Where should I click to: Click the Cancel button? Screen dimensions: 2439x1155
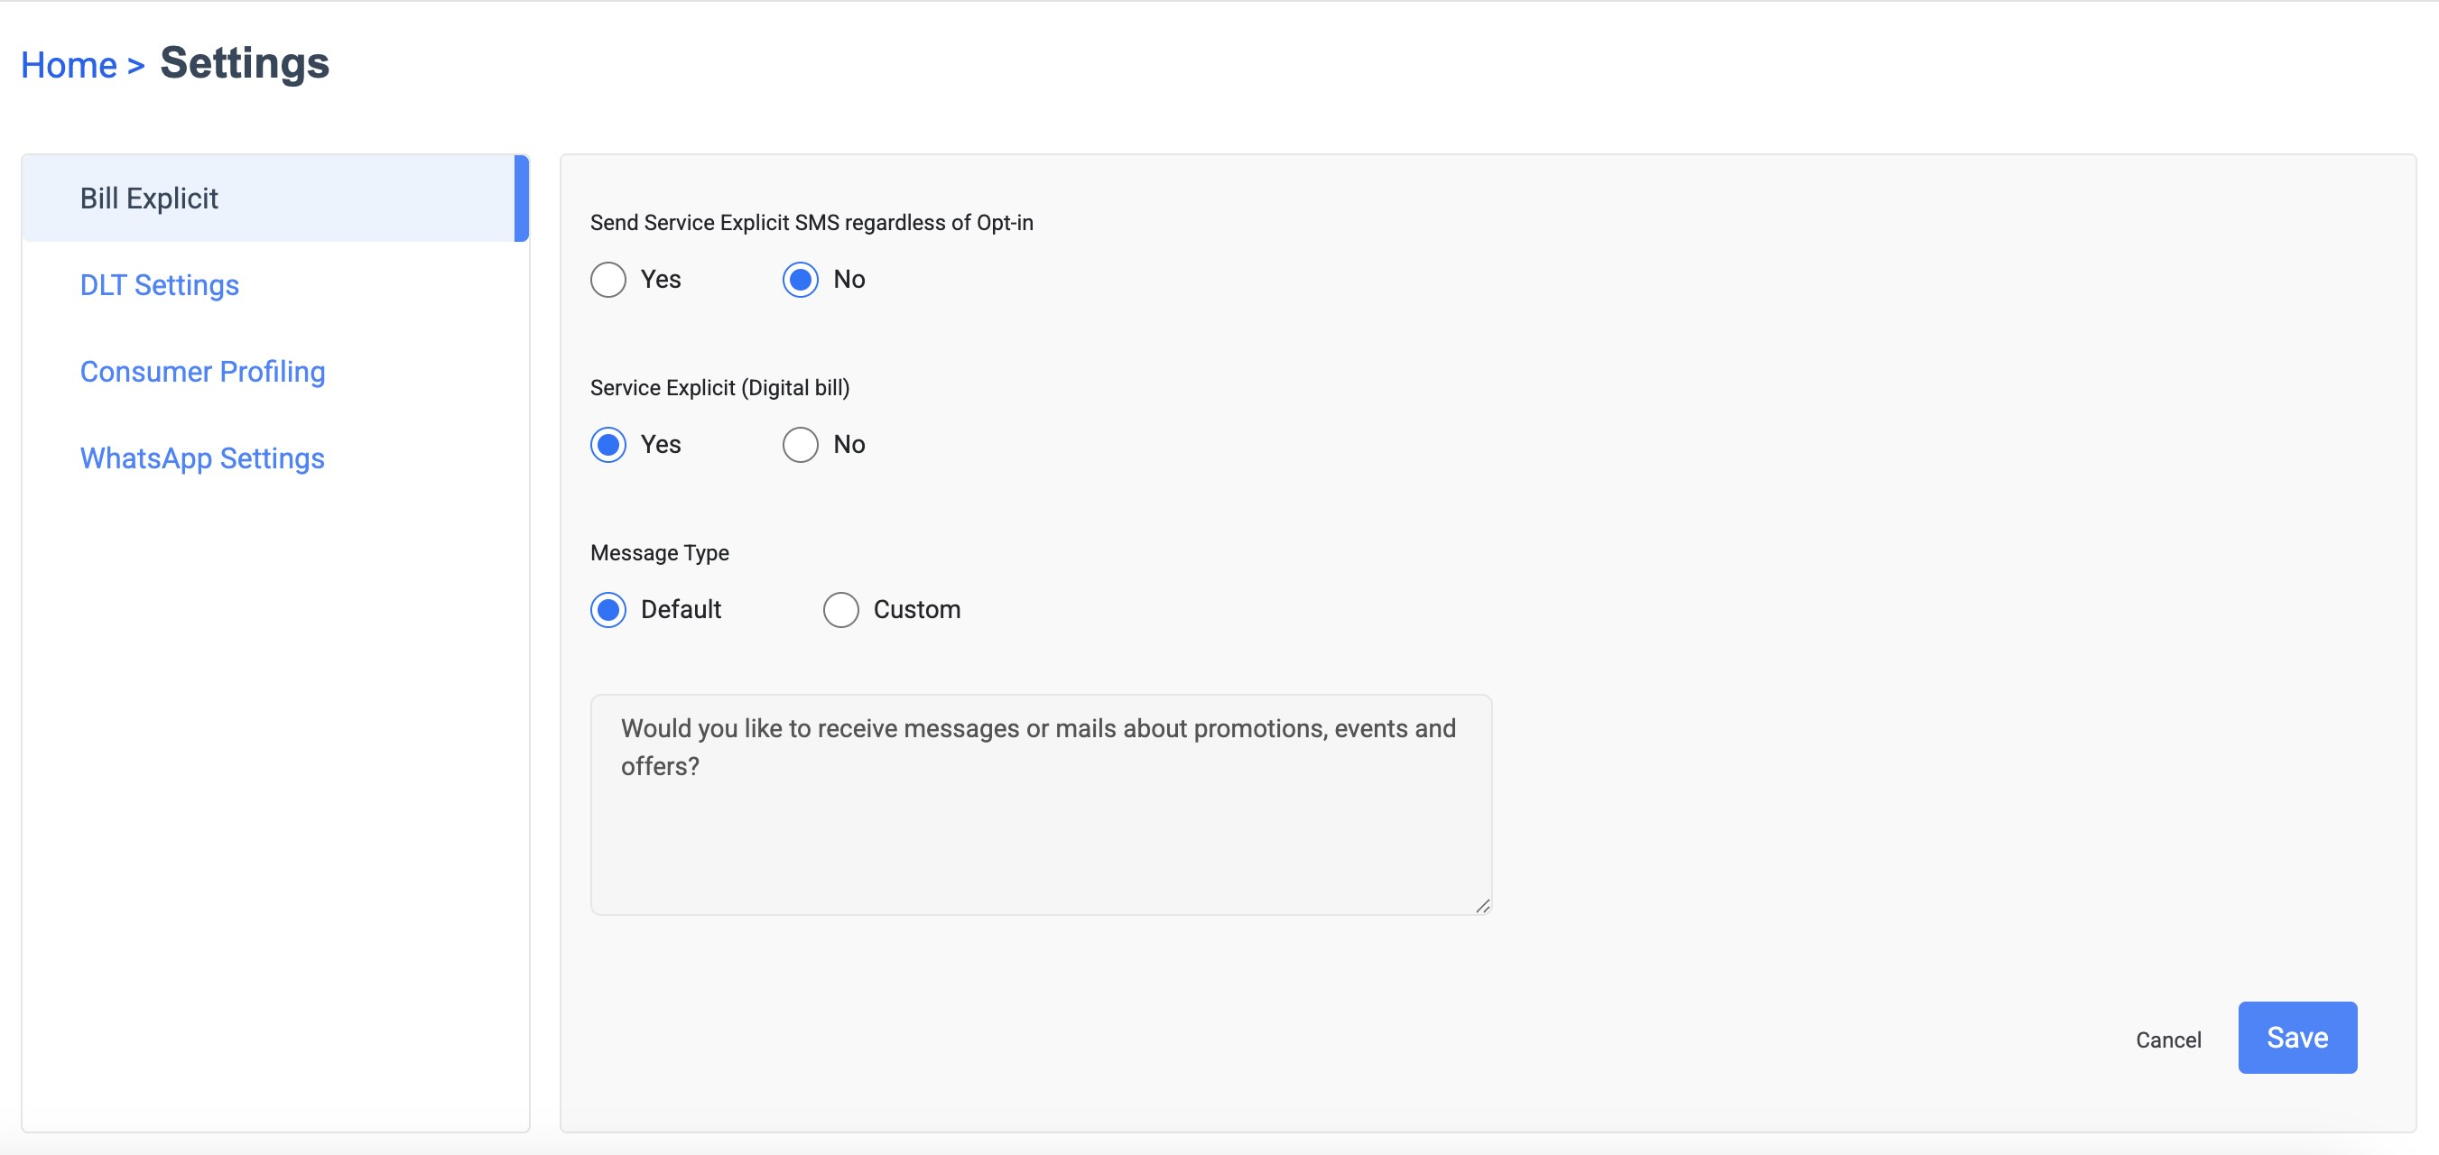(2167, 1039)
